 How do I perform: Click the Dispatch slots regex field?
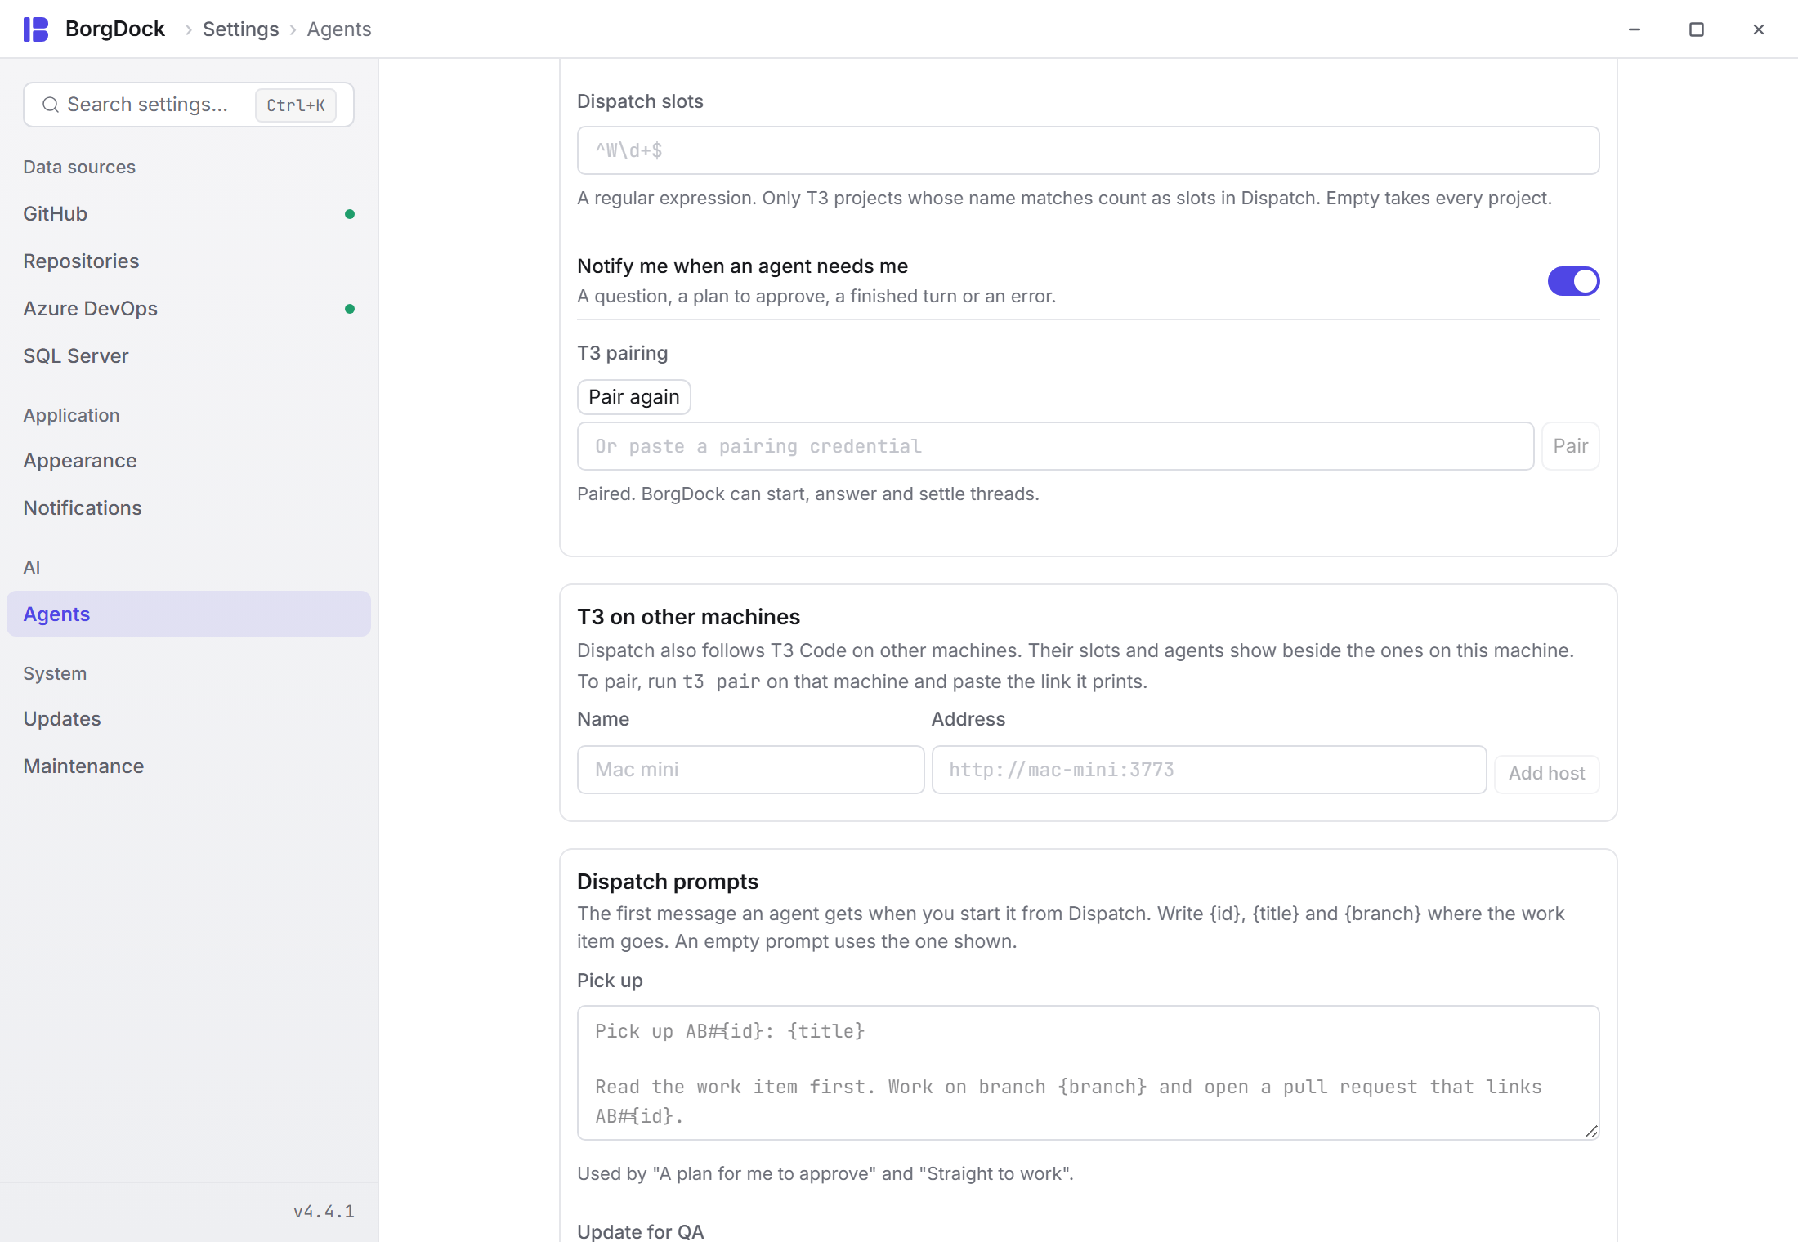coord(1088,150)
